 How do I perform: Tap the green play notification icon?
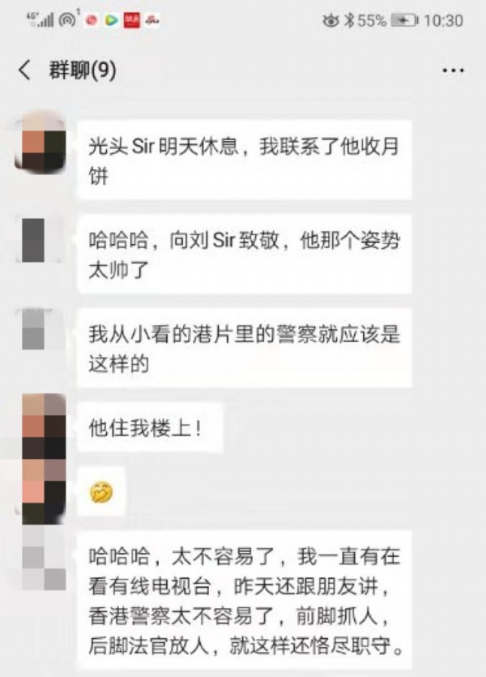[x=111, y=19]
